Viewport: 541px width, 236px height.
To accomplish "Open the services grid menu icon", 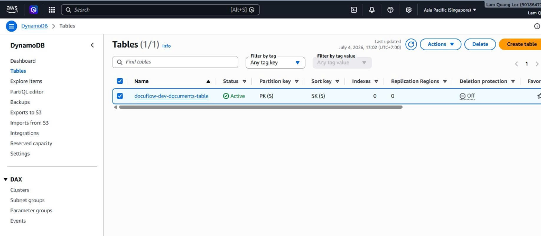I will [52, 10].
